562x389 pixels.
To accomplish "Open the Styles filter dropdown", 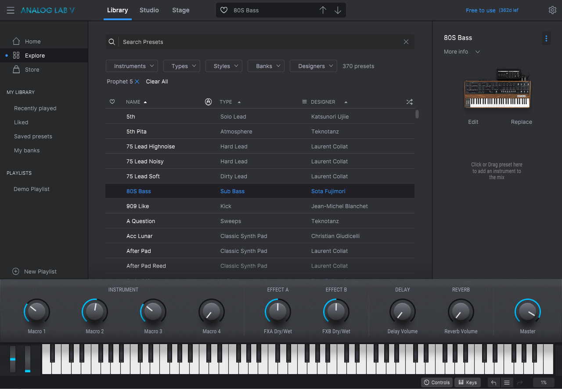I will coord(224,66).
